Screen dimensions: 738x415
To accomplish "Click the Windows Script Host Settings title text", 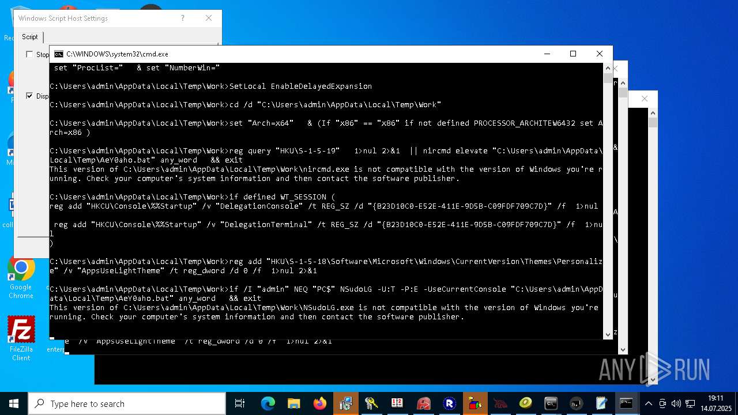I will [x=63, y=18].
